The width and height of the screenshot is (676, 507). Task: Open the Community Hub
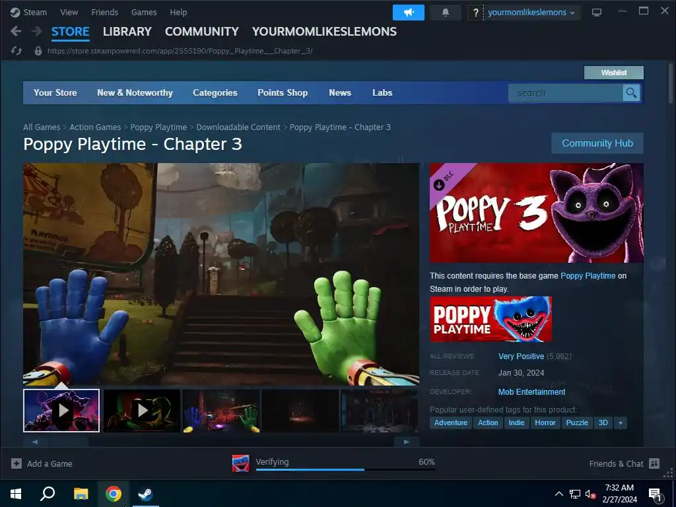pyautogui.click(x=597, y=143)
